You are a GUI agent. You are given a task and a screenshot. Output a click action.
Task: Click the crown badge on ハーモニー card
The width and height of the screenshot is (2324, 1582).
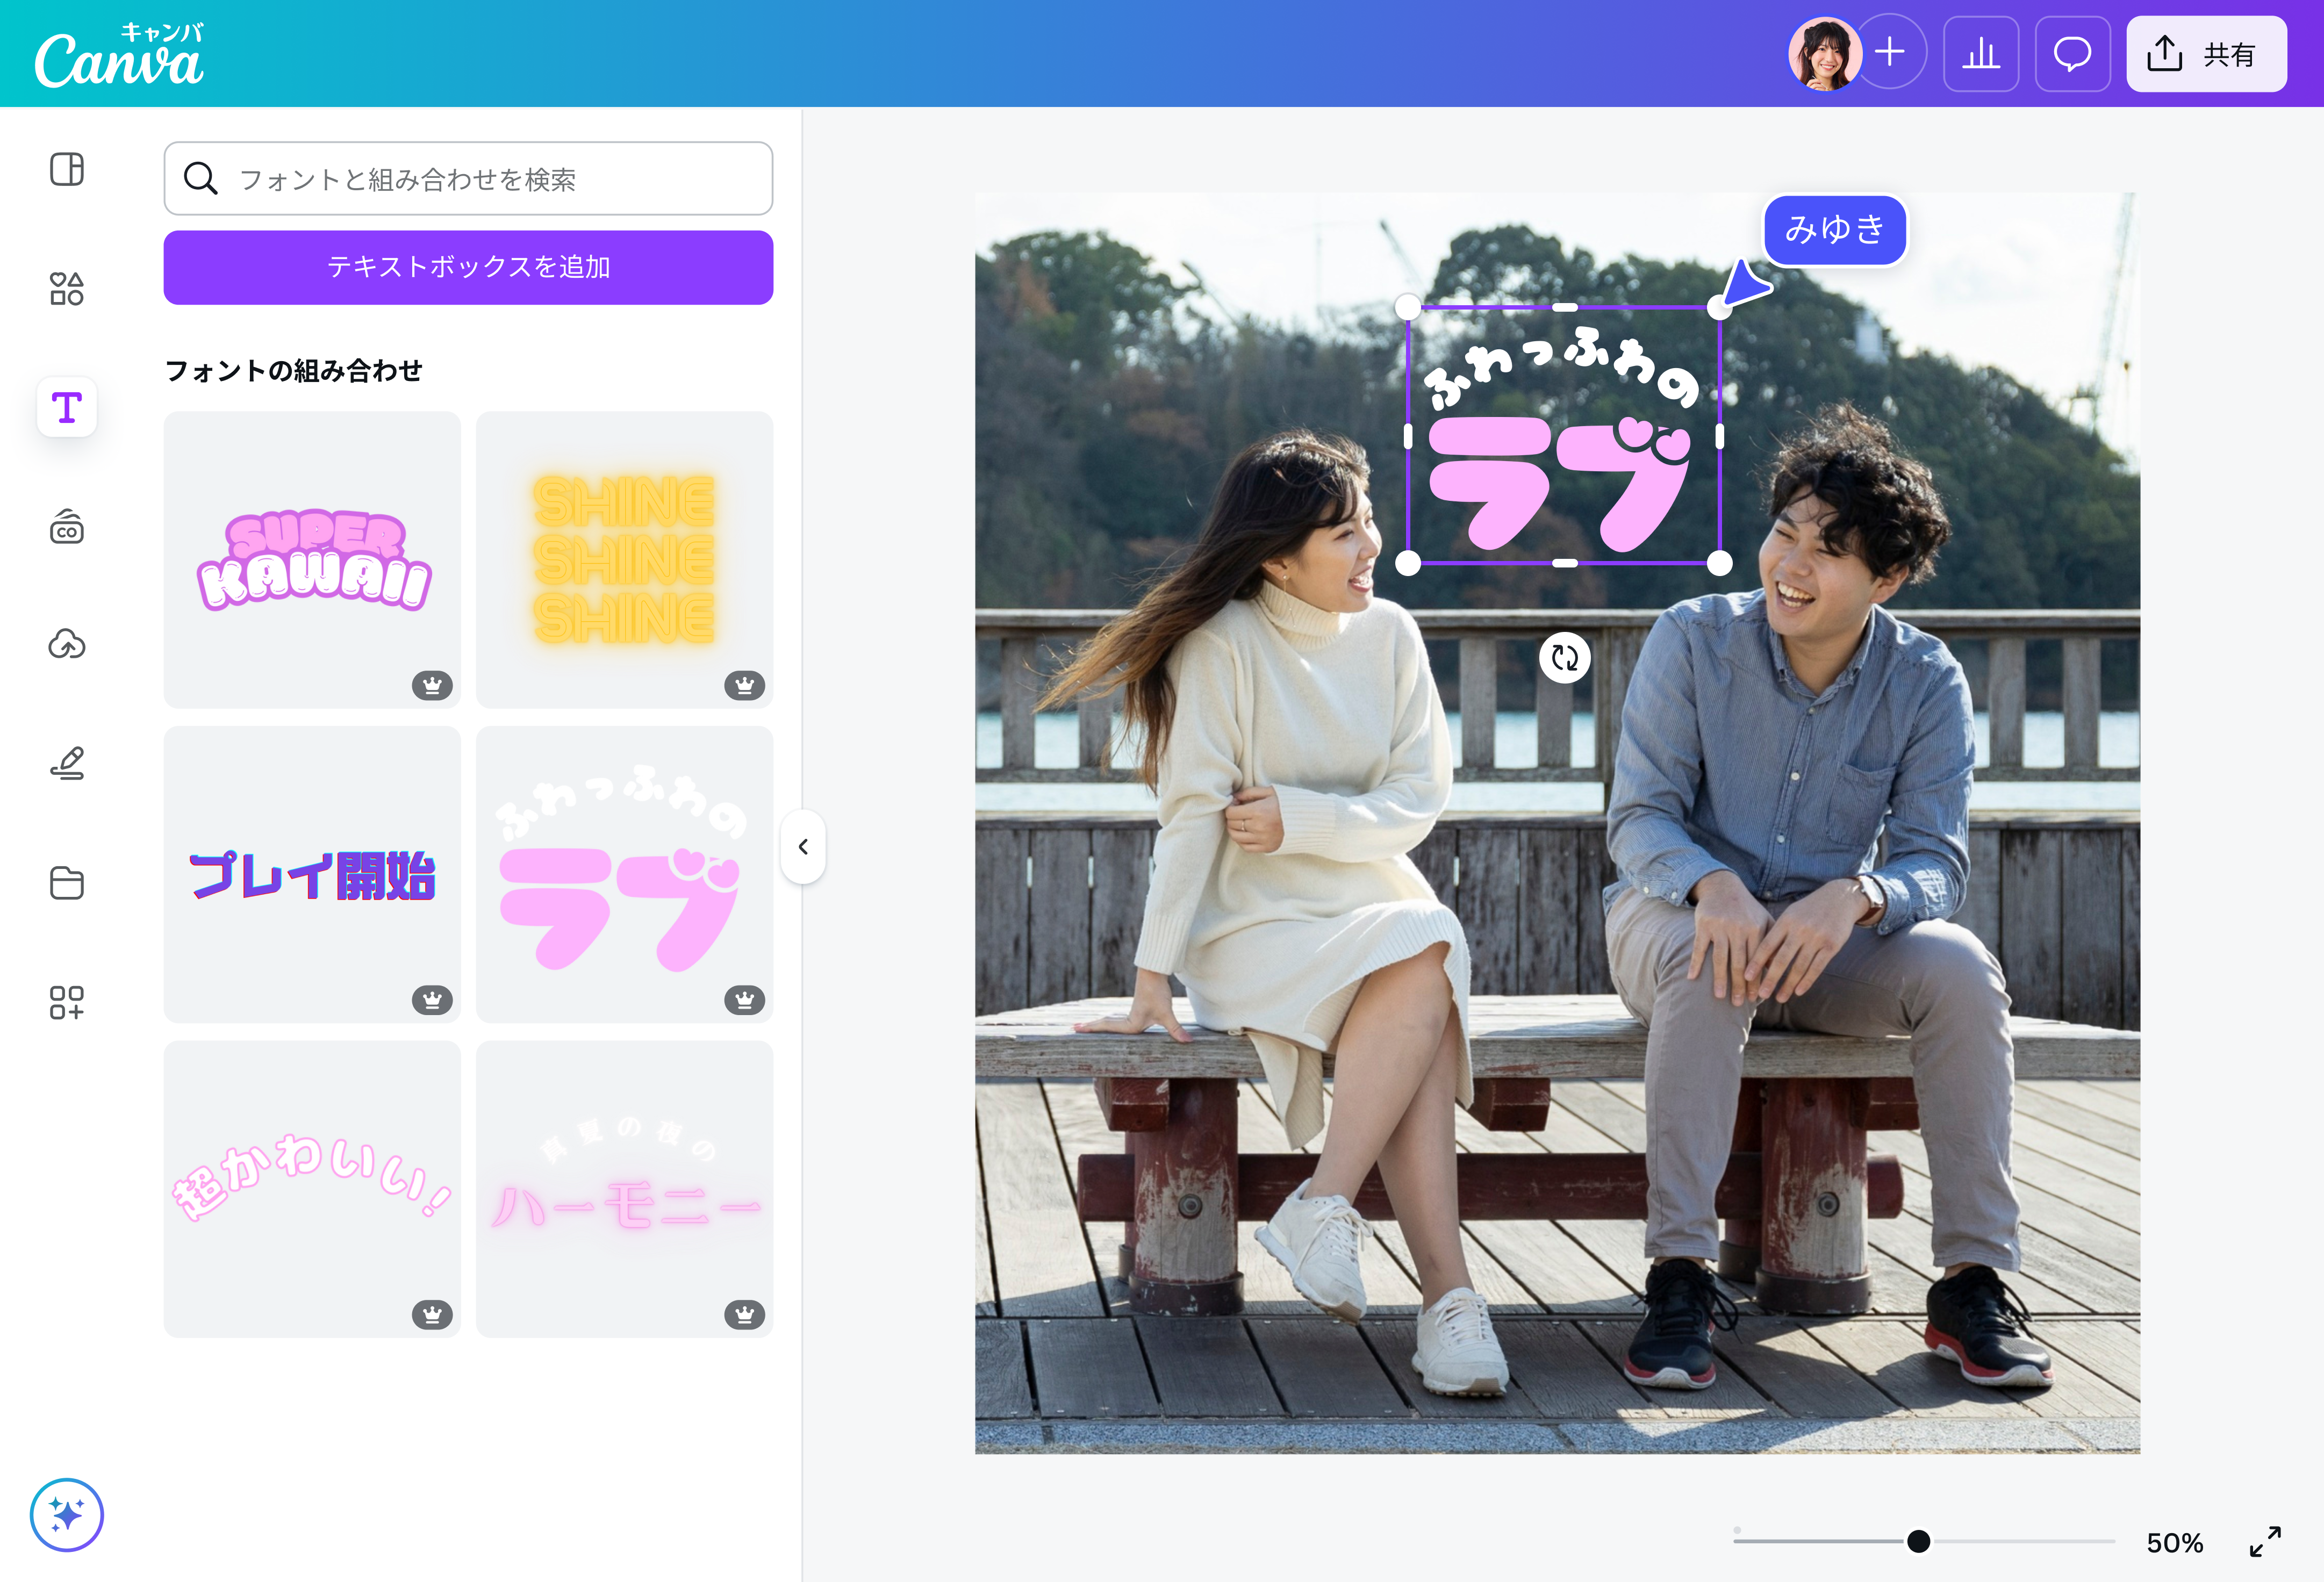pyautogui.click(x=745, y=1315)
